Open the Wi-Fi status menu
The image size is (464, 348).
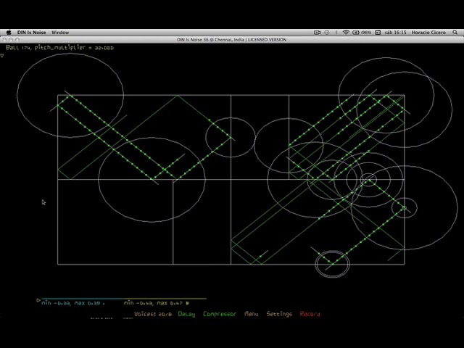(346, 33)
